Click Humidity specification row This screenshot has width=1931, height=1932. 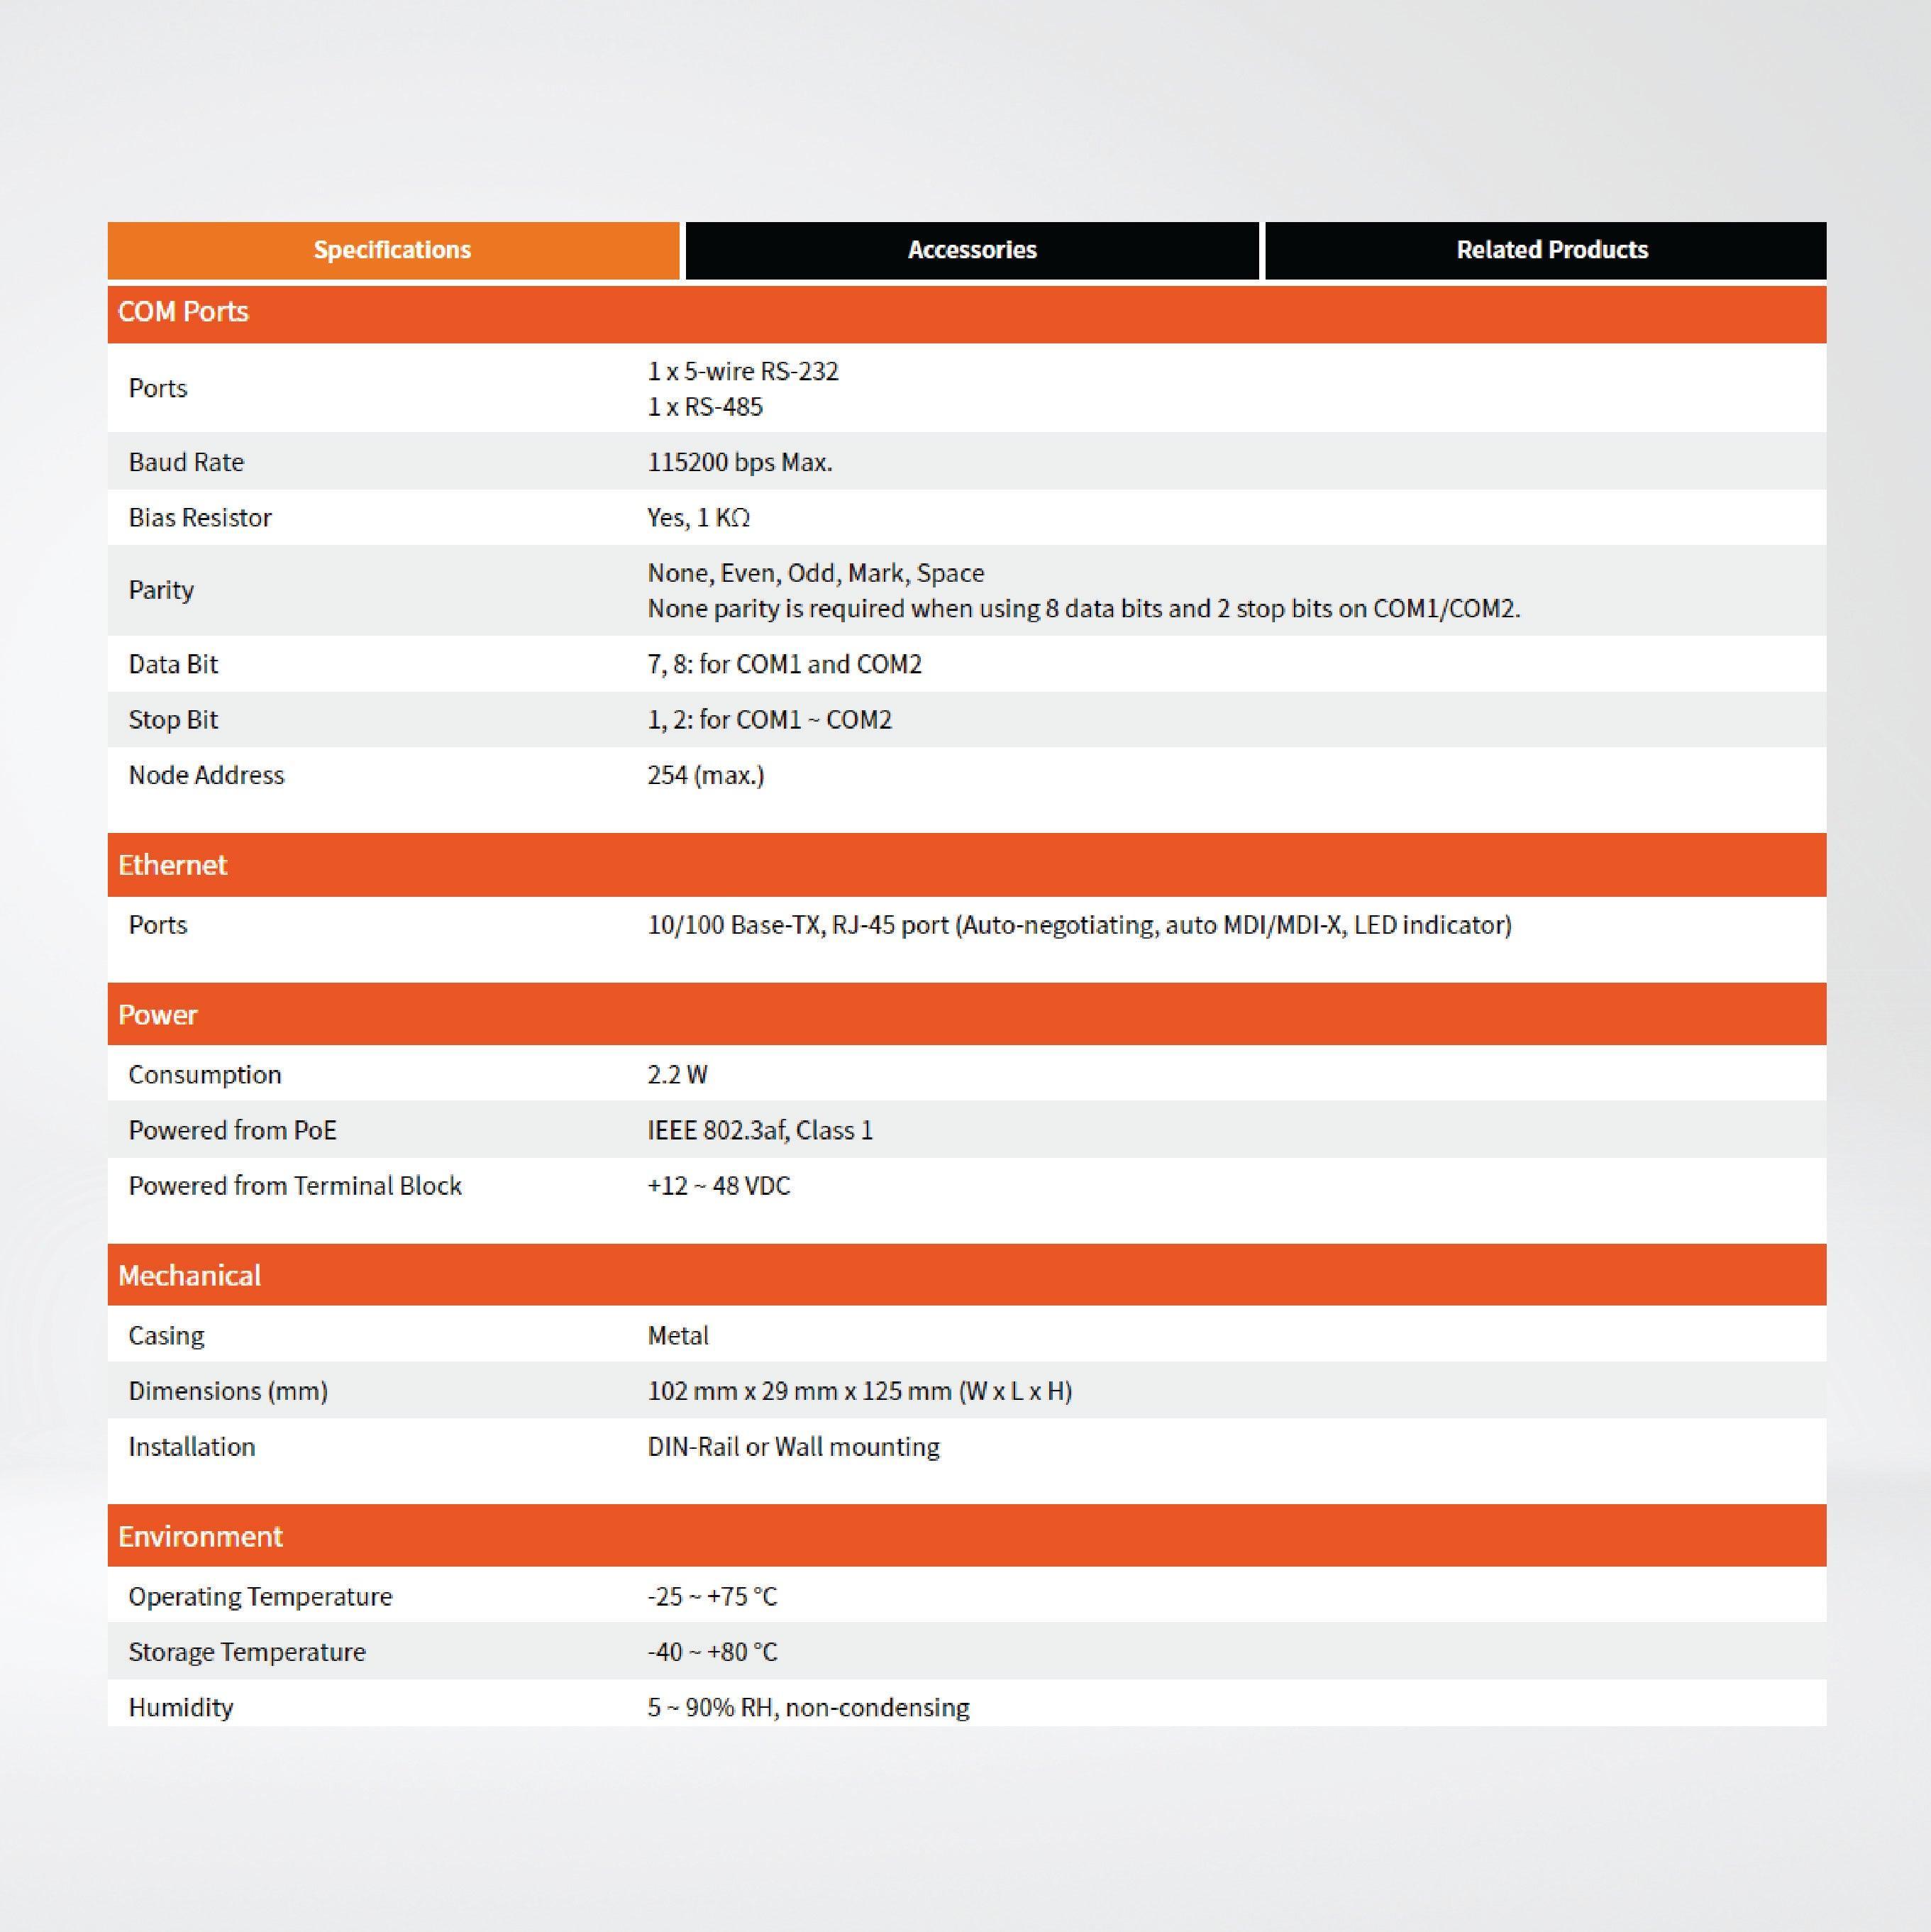coord(965,1714)
